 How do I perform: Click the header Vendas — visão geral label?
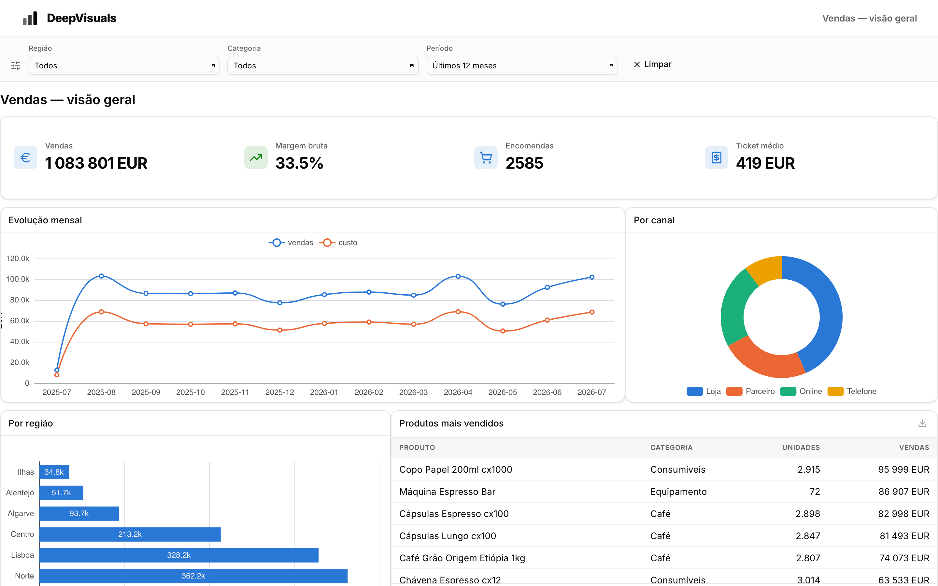869,18
